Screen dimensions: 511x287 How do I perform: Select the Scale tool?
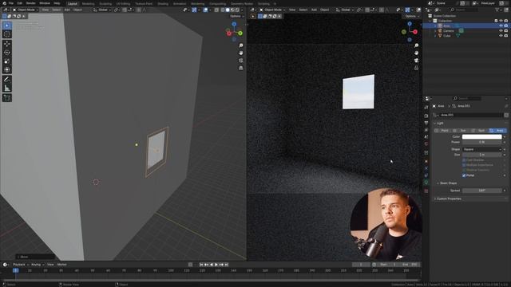point(7,61)
